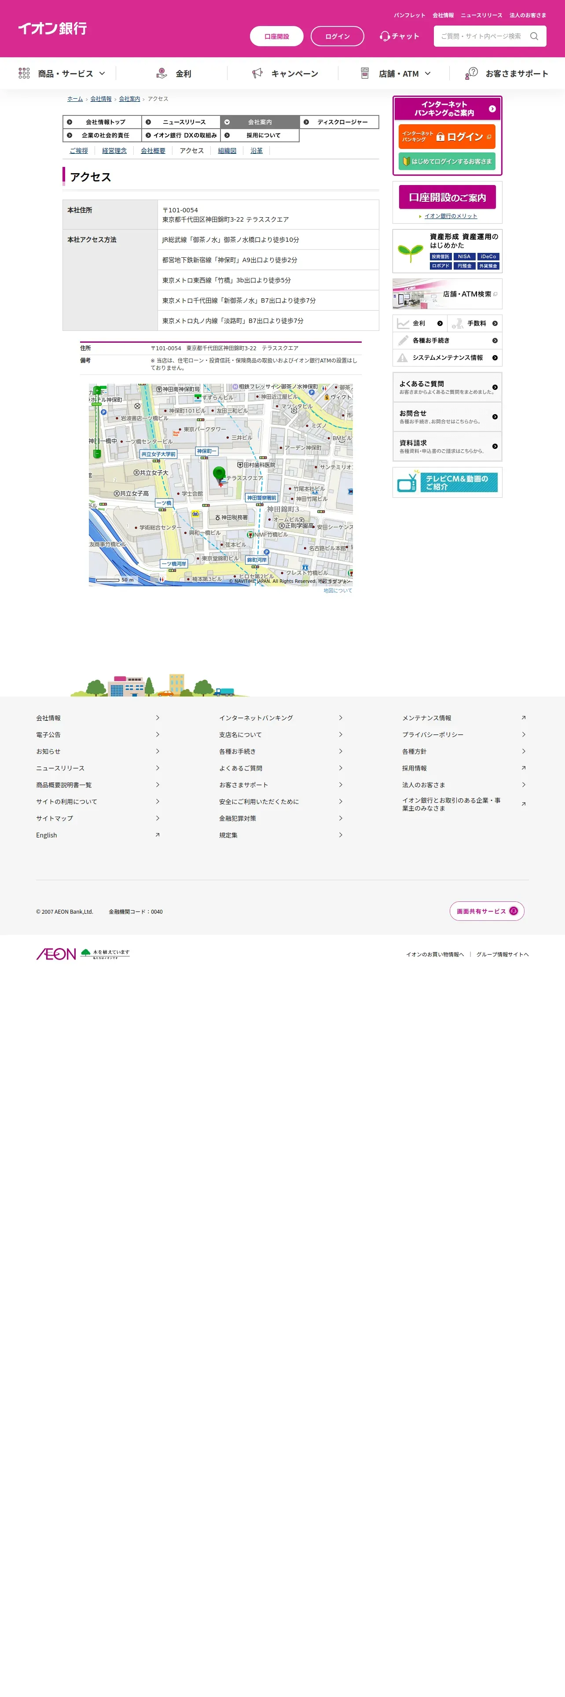Click the 金利 chart icon in sidebar
Screen dimensions: 565x1697
pos(403,323)
